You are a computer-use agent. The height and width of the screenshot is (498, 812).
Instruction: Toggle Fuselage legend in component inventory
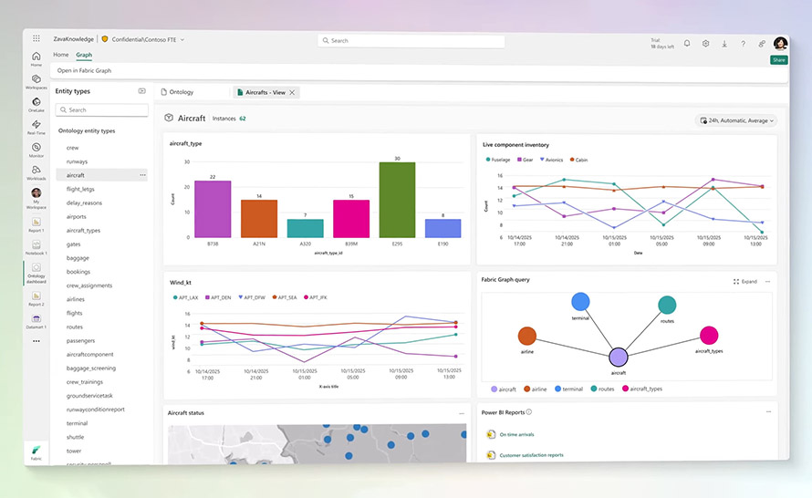click(x=497, y=160)
